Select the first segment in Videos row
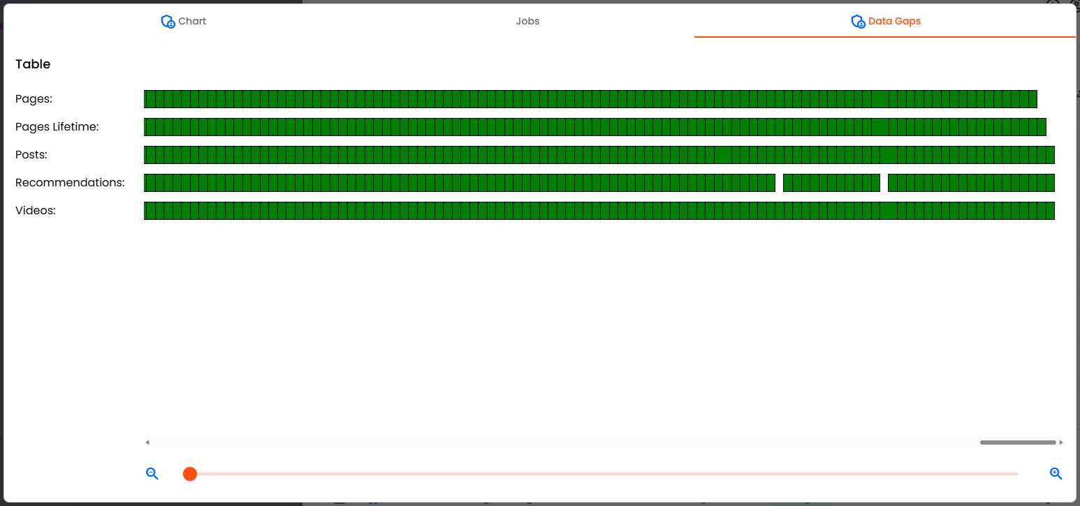This screenshot has width=1080, height=506. tap(149, 211)
